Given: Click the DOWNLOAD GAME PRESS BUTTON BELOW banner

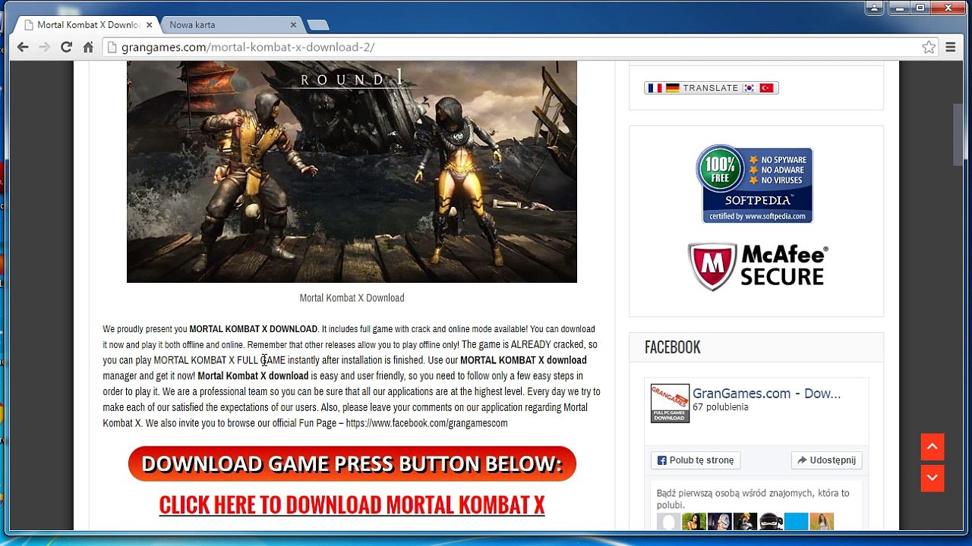Looking at the screenshot, I should coord(352,463).
